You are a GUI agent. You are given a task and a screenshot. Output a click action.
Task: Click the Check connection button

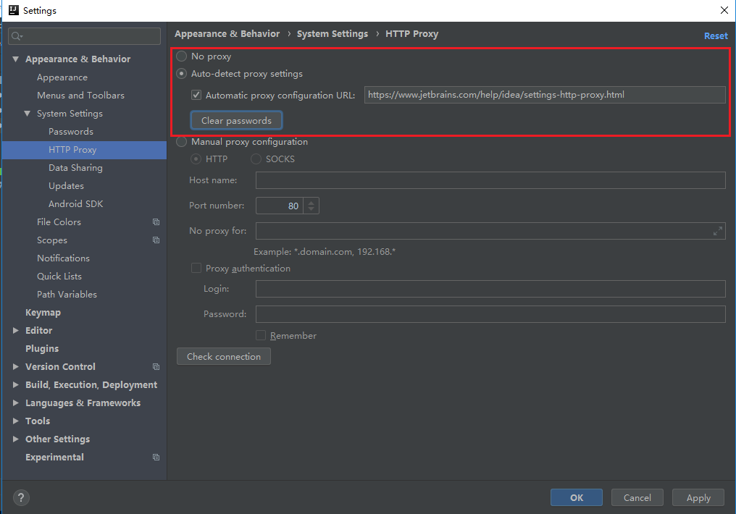click(x=223, y=356)
